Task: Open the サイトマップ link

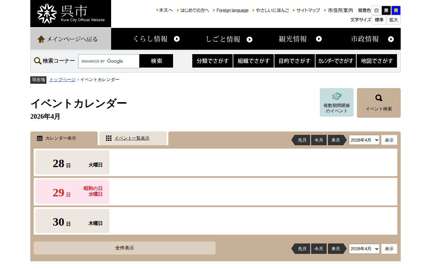Action: 306,10
